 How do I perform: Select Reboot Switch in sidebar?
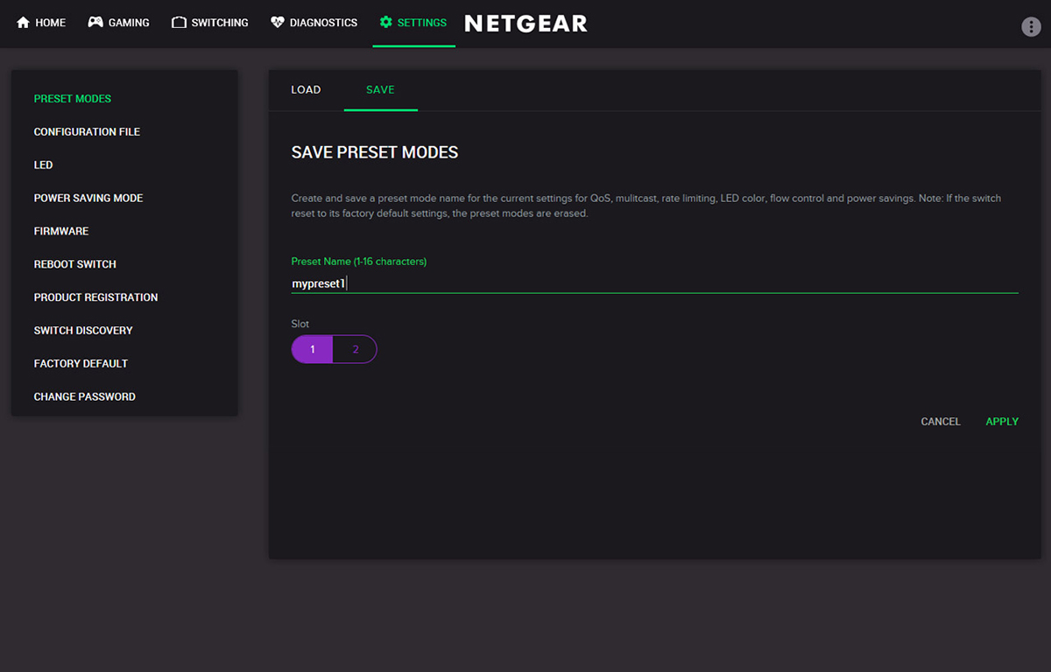75,264
